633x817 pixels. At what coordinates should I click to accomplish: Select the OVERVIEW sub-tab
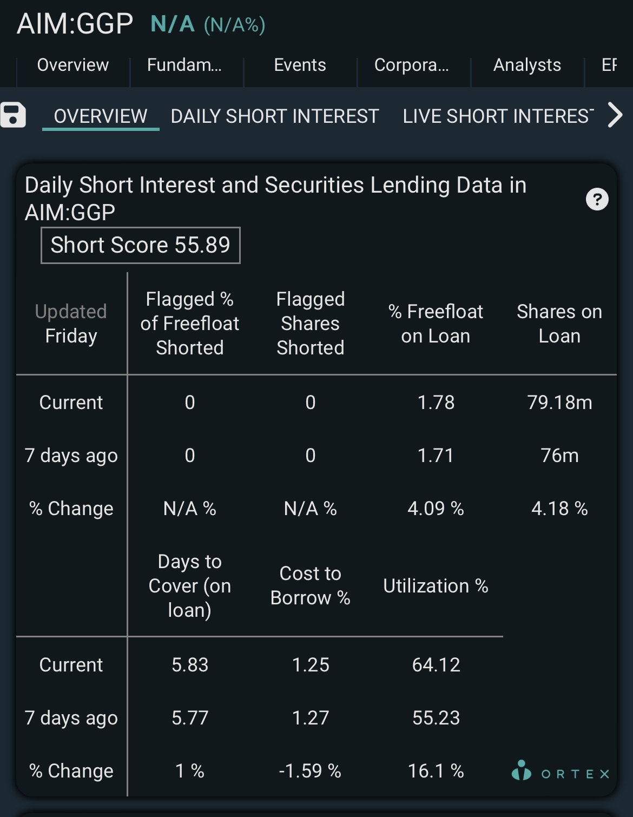click(x=101, y=116)
